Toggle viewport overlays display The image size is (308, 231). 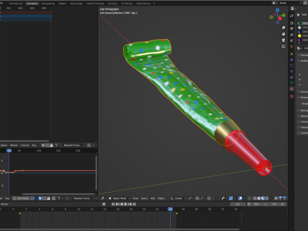240,198
